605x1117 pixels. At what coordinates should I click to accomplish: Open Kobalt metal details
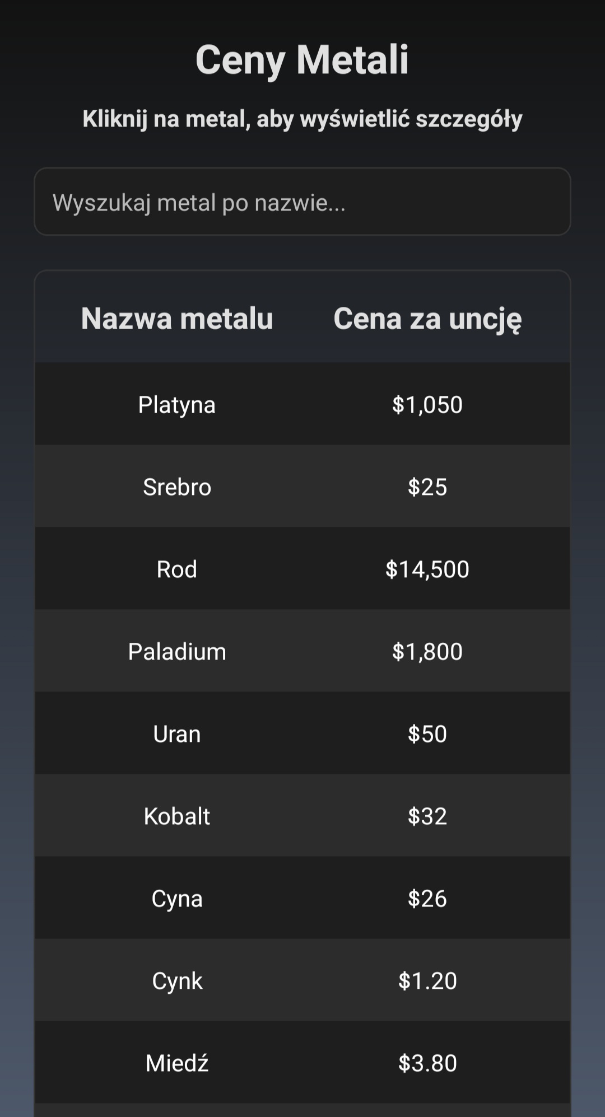(177, 816)
